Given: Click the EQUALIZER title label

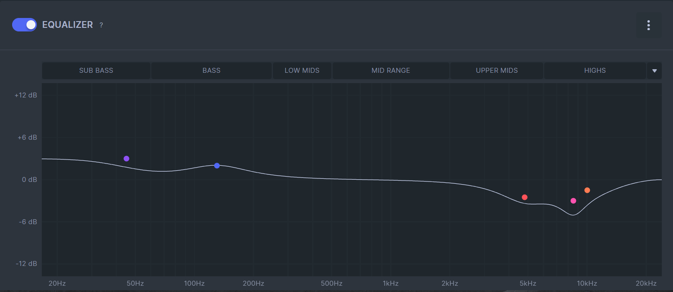Looking at the screenshot, I should [x=67, y=25].
